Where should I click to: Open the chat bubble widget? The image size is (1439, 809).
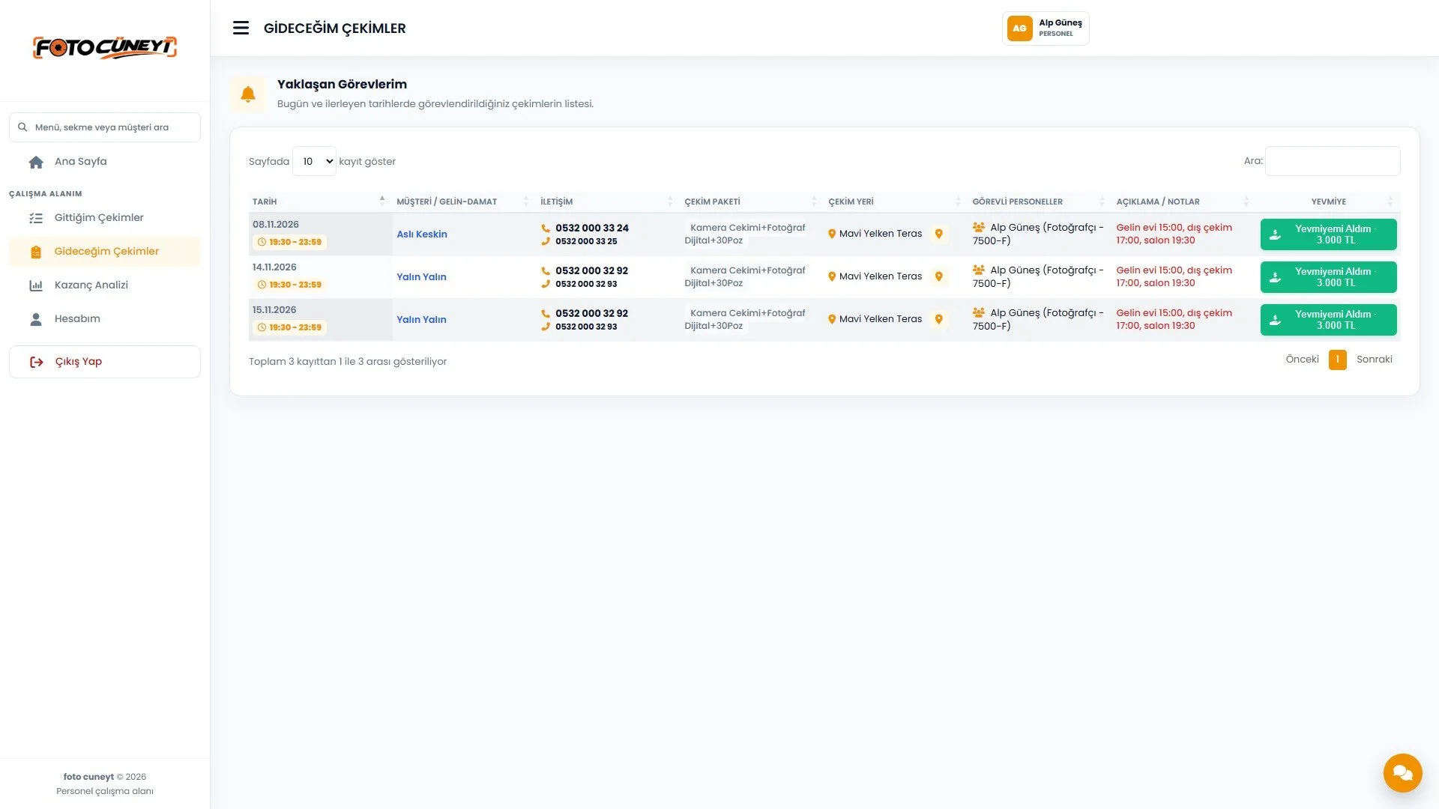pos(1402,772)
